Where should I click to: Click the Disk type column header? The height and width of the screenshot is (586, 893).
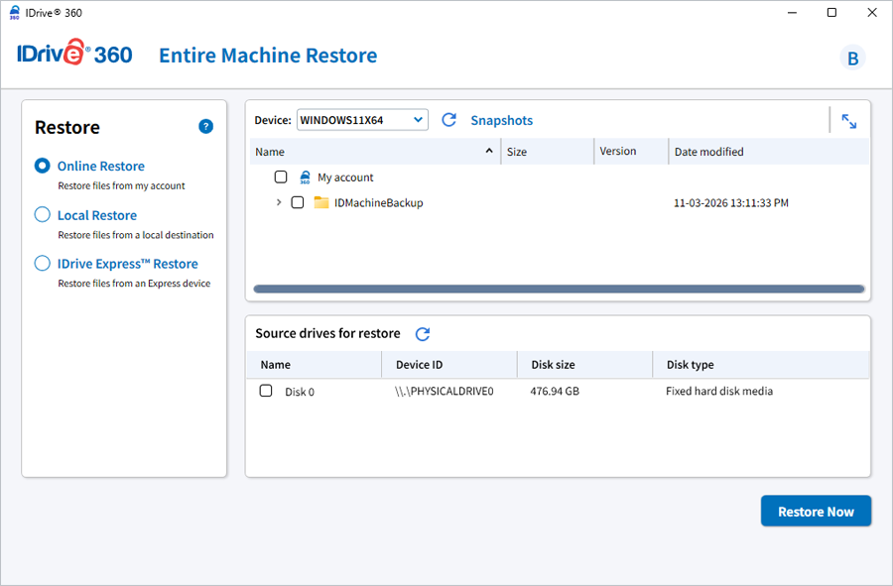click(761, 365)
